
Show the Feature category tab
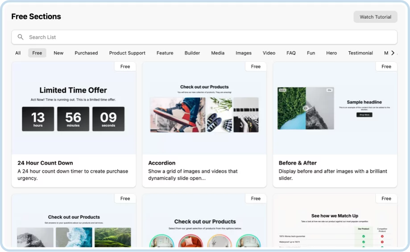click(165, 53)
